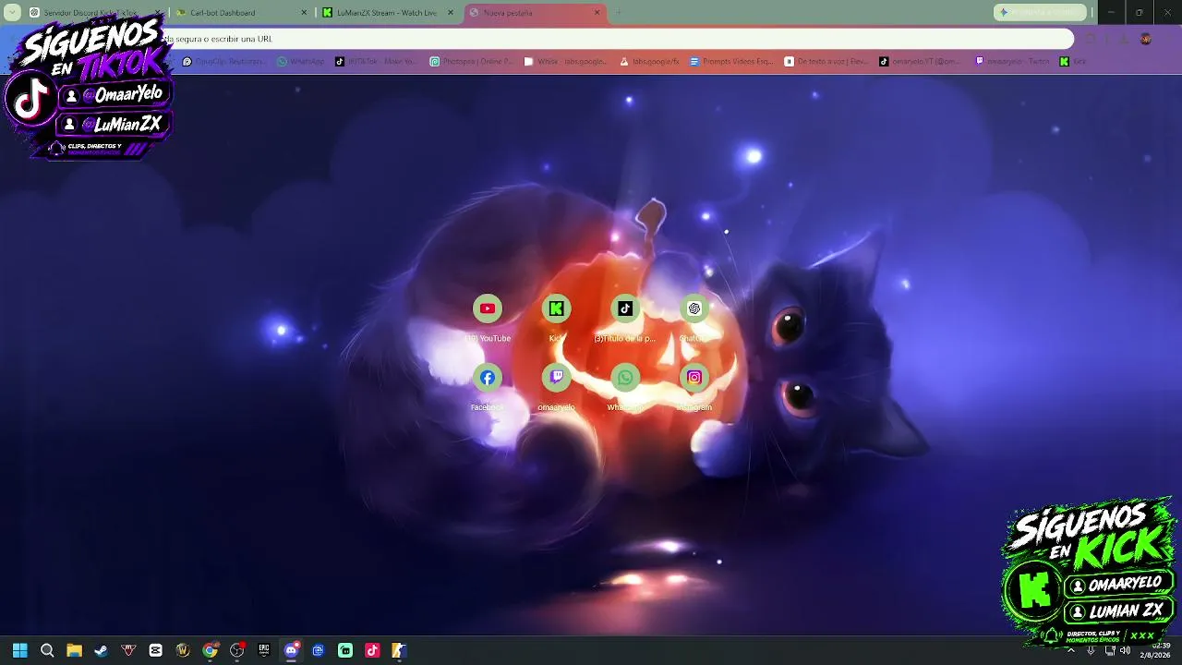1182x665 pixels.
Task: Add a new browser tab
Action: pyautogui.click(x=619, y=13)
